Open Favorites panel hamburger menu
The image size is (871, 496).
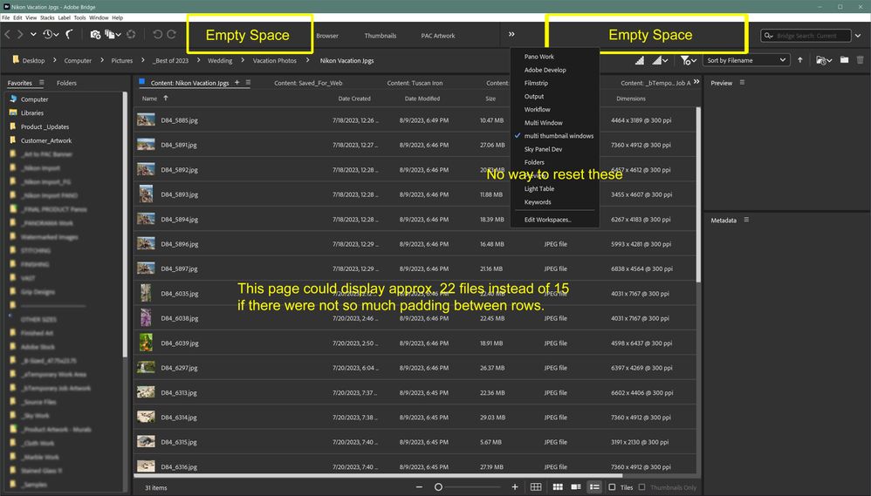[41, 83]
